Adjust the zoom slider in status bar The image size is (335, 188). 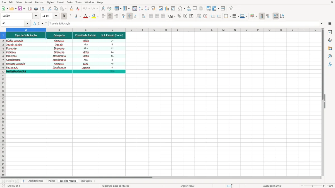pos(313,186)
